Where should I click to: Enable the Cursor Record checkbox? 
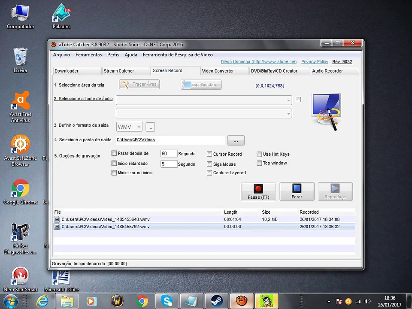pos(209,154)
